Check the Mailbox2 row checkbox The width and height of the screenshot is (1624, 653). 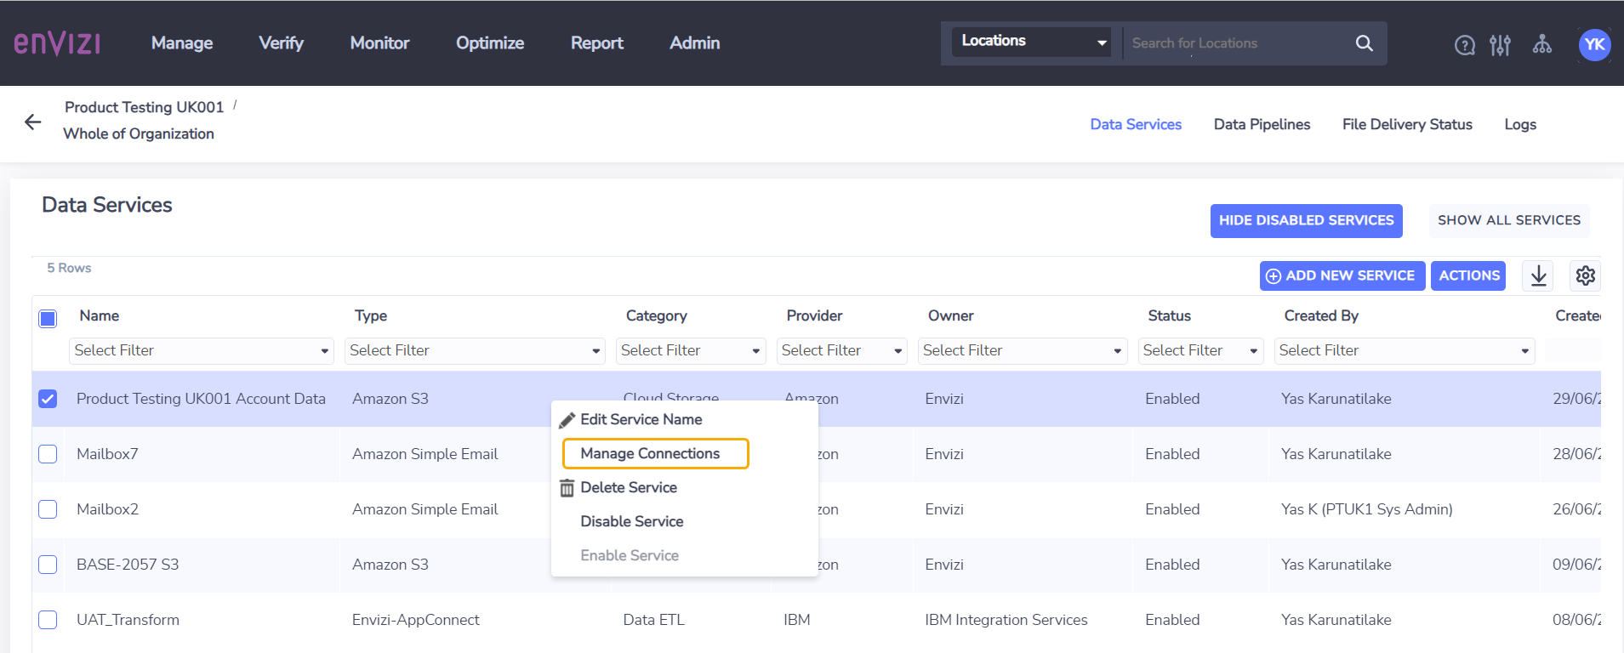48,509
